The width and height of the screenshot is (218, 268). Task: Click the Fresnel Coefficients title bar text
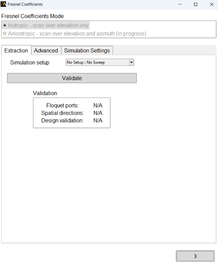point(25,4)
